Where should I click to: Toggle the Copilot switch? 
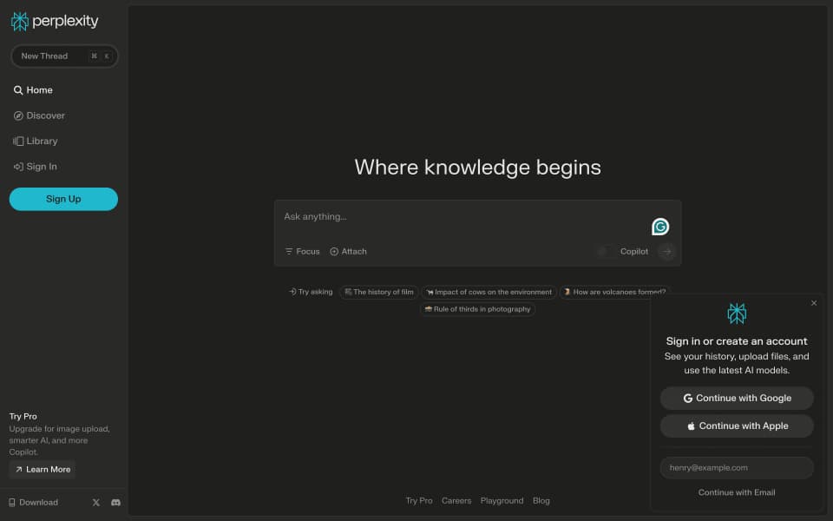tap(607, 252)
